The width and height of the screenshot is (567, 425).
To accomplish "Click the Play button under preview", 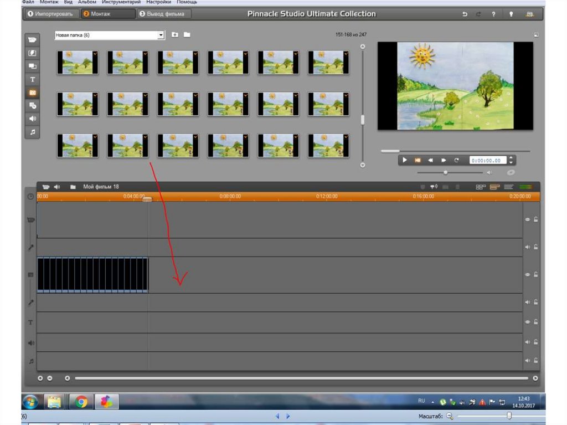I will (x=405, y=160).
